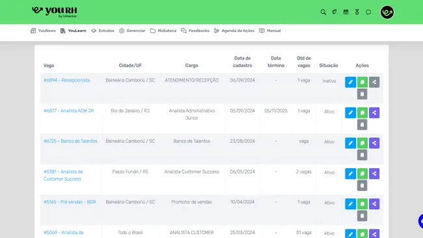Duplicate vacancy #5381 Analista de Customer Success
This screenshot has width=423, height=238.
(x=362, y=173)
